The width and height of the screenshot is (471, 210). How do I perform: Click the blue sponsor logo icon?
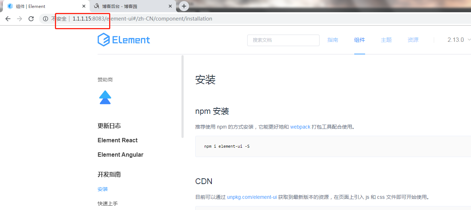[x=105, y=97]
